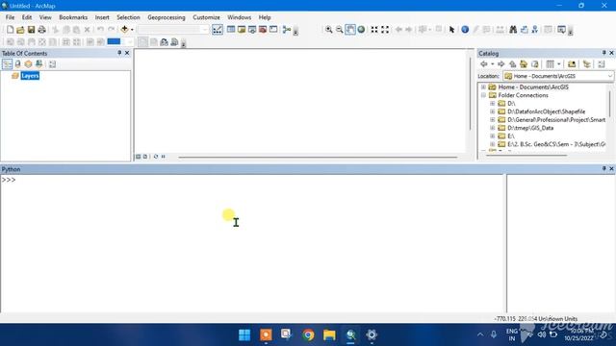The width and height of the screenshot is (616, 346).
Task: Select the Zoom Out tool
Action: tap(340, 30)
